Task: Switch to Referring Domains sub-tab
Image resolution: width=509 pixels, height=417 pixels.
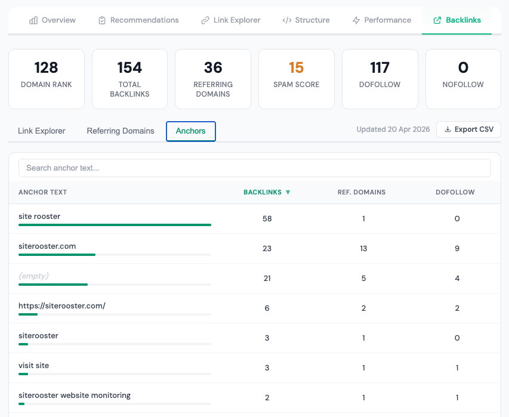Action: point(121,131)
